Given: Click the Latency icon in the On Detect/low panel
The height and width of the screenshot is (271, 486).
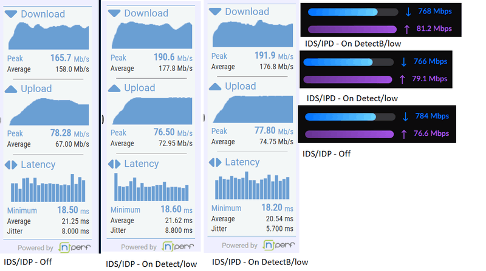Looking at the screenshot, I should coord(114,164).
